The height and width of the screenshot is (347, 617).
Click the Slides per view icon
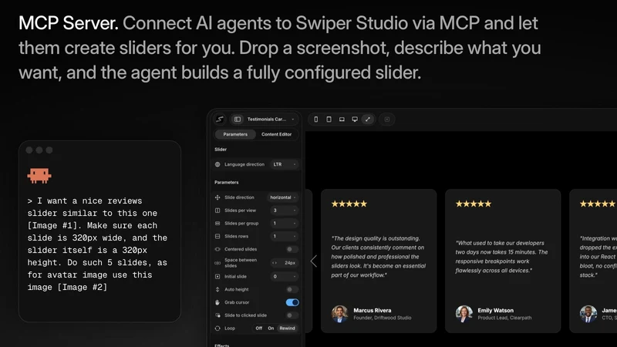click(x=217, y=211)
